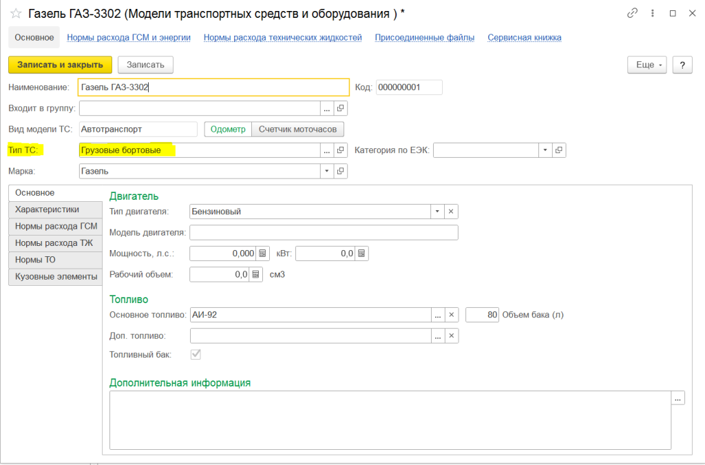
Task: Open calculator for кВт field
Action: point(362,254)
